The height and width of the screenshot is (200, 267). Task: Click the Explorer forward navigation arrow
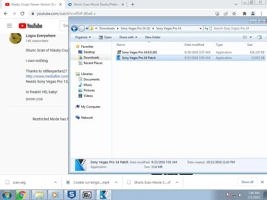(82, 28)
